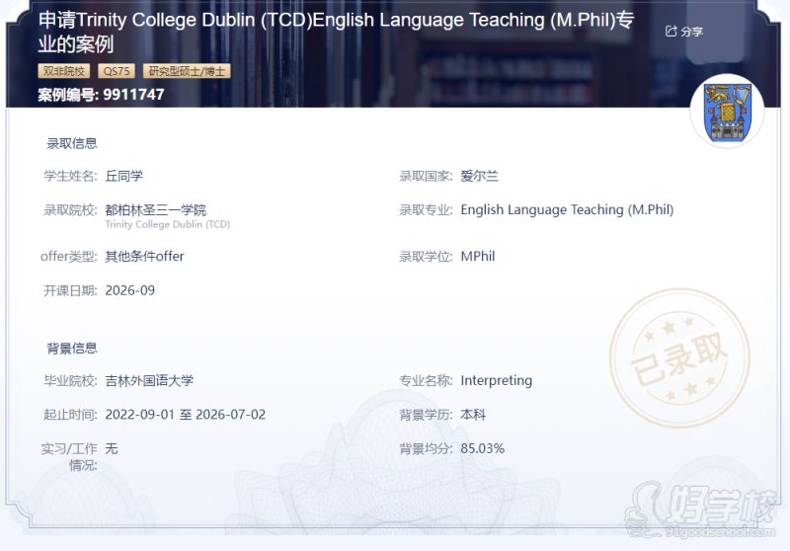790x551 pixels.
Task: Click the page title with Trinity College Dublin
Action: [336, 32]
